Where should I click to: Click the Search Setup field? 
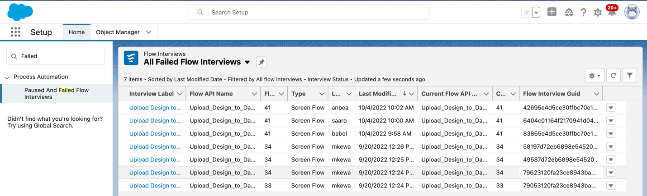coord(308,12)
